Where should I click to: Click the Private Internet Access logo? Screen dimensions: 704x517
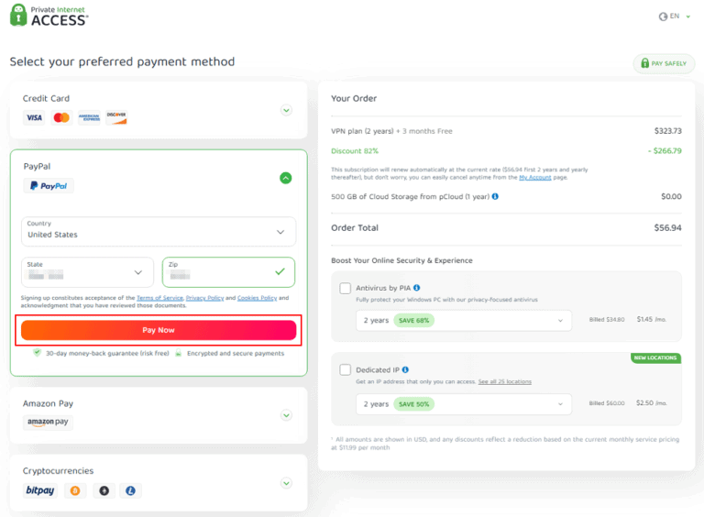click(x=49, y=16)
